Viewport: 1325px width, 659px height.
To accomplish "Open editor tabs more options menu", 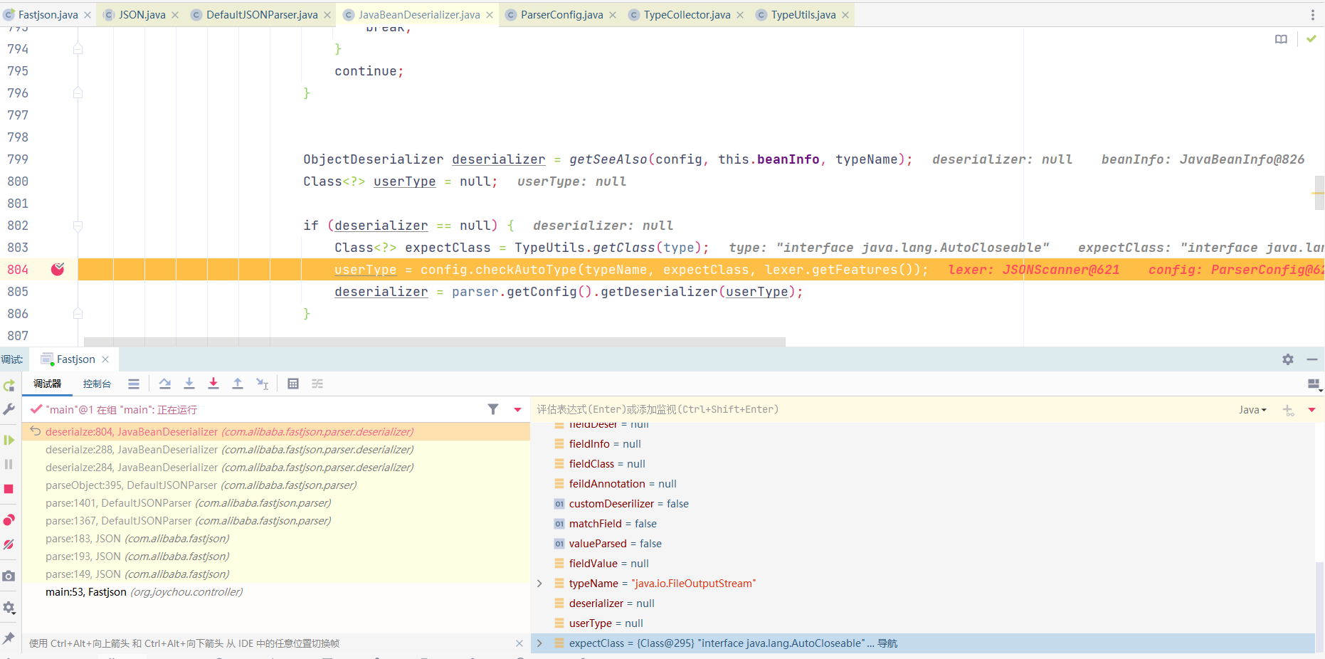I will point(1313,15).
